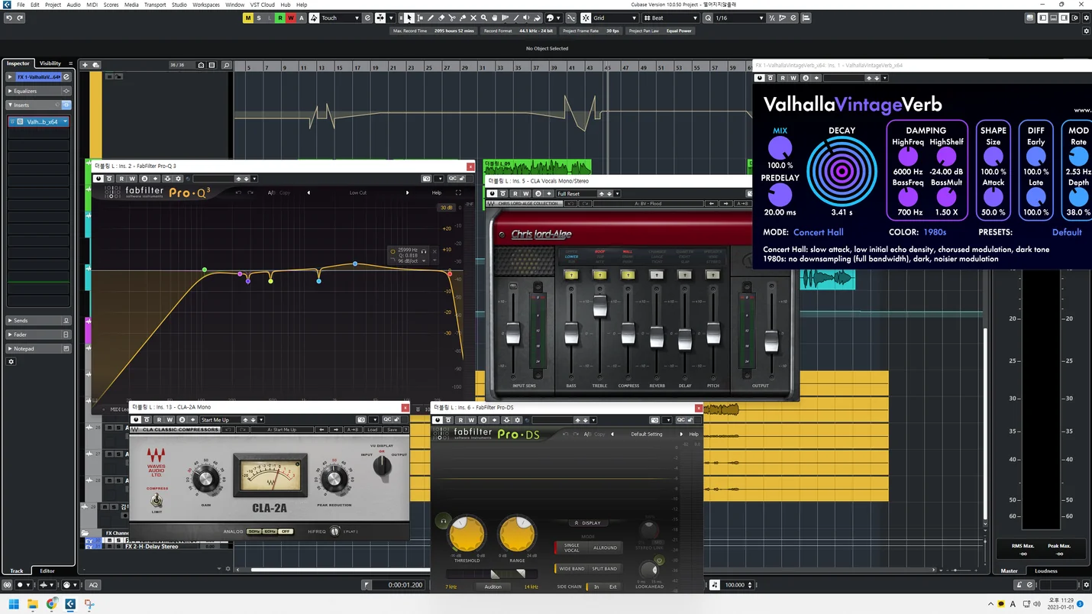The height and width of the screenshot is (614, 1092).
Task: Open the Workspaces menu
Action: [x=206, y=5]
